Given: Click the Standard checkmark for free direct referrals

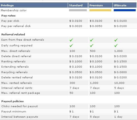Looking at the screenshot, I should tap(71, 40).
